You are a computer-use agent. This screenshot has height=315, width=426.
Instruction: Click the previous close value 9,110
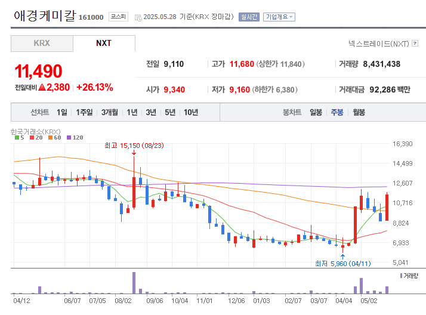174,64
